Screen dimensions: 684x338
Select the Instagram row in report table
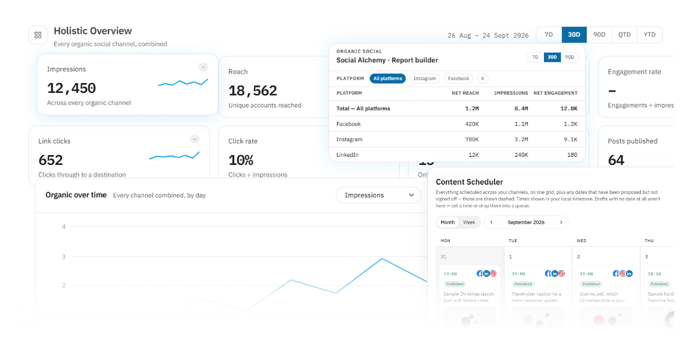(457, 139)
